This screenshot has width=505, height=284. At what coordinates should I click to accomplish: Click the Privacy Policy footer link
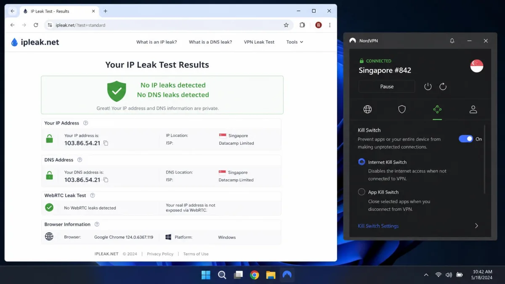[160, 254]
